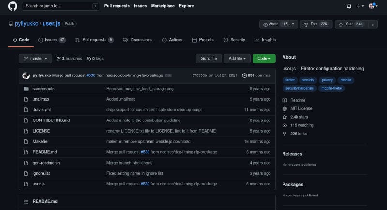Open Explore in top navigation

tap(186, 6)
